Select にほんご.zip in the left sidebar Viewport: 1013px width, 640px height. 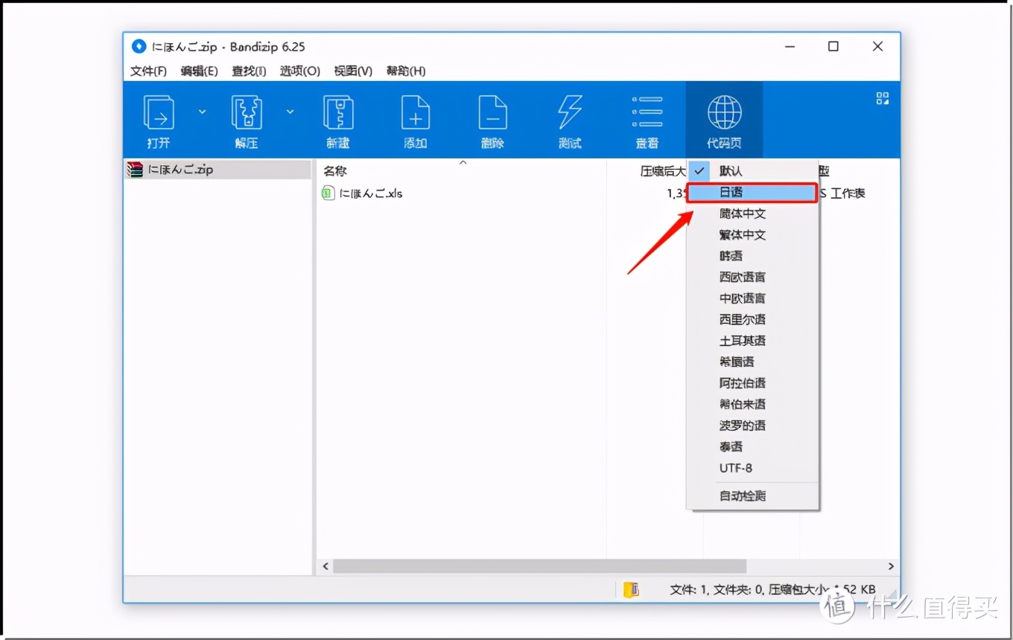pos(179,169)
